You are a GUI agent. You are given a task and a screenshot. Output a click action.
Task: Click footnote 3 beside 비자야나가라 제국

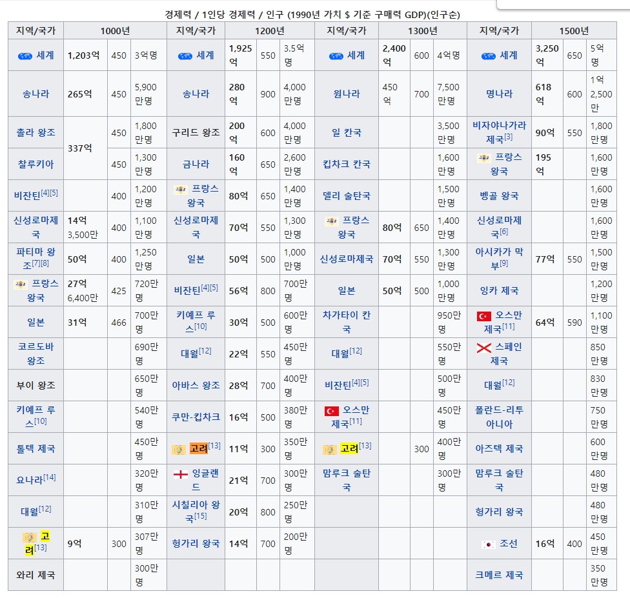tap(509, 137)
